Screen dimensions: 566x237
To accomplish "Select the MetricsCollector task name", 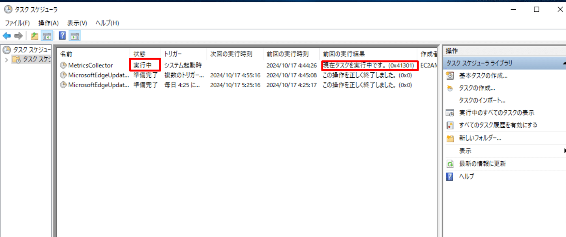I will [x=90, y=65].
